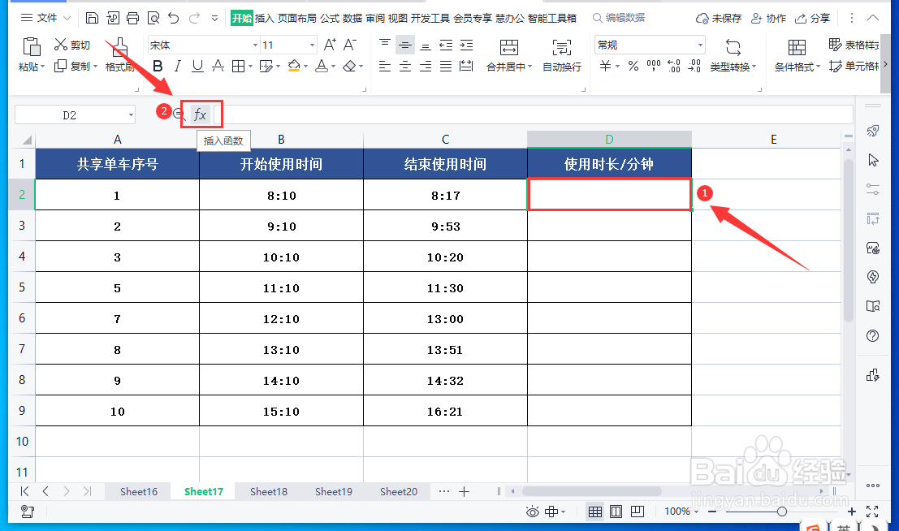Toggle horizontal center alignment
The image size is (899, 531).
point(404,67)
